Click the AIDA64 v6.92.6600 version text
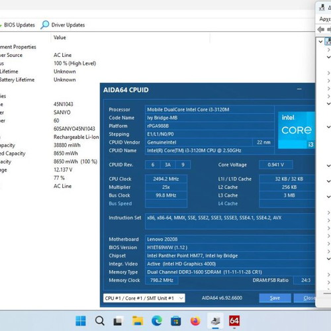The height and width of the screenshot is (331, 331). pyautogui.click(x=222, y=298)
